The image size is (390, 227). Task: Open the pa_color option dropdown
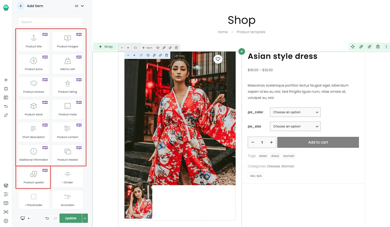click(295, 112)
